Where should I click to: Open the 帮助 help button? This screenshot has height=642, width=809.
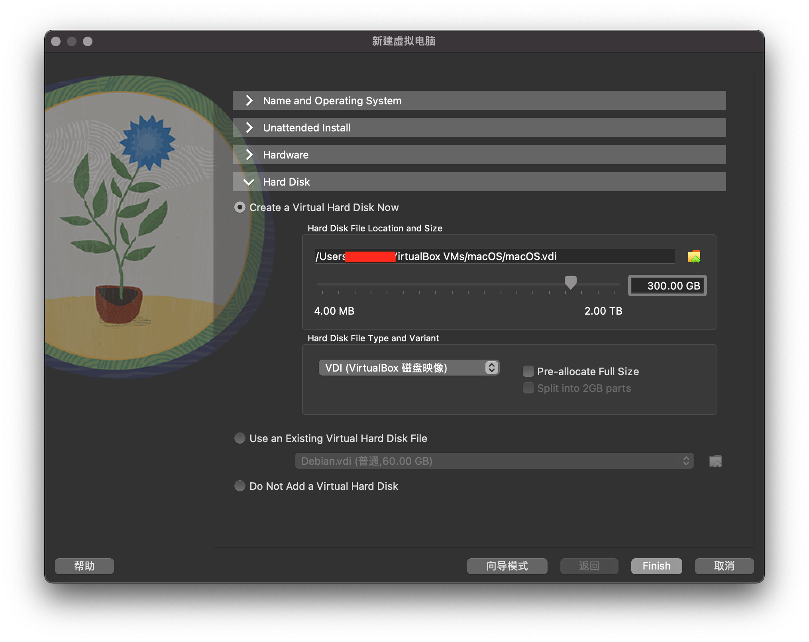[x=84, y=566]
